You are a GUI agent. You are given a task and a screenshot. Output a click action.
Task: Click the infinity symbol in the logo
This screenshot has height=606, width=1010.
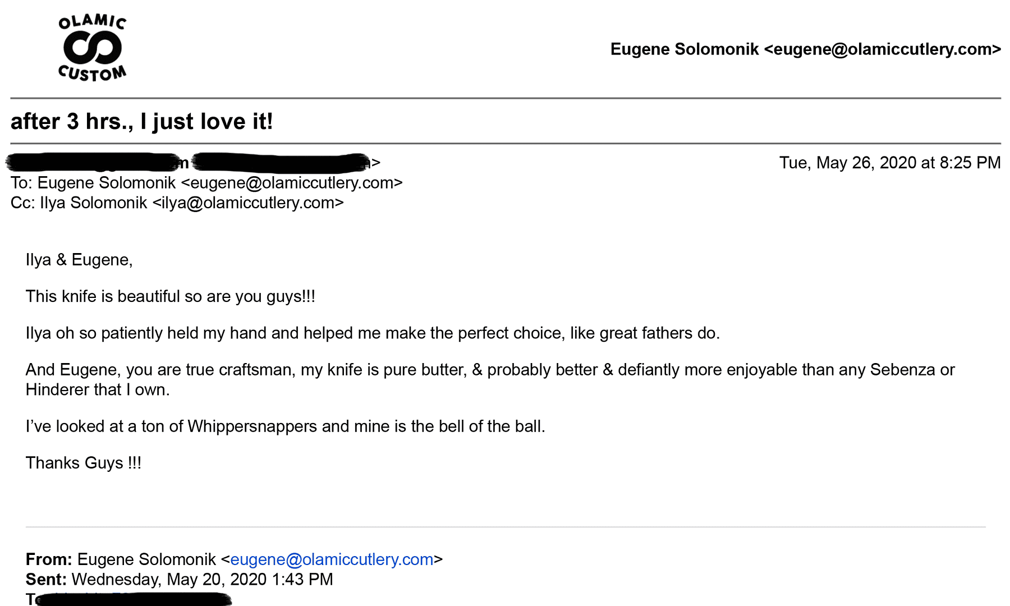pos(93,47)
